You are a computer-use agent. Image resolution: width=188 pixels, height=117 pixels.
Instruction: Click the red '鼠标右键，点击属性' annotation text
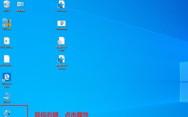point(61,114)
